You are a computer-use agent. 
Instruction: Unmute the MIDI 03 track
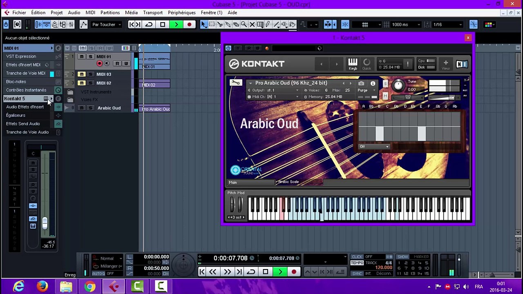coord(82,74)
